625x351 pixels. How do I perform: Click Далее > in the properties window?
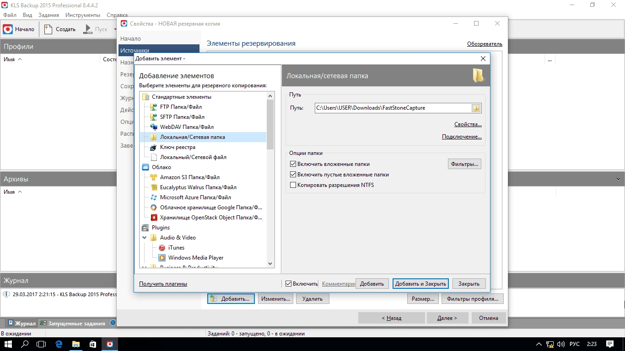click(447, 318)
